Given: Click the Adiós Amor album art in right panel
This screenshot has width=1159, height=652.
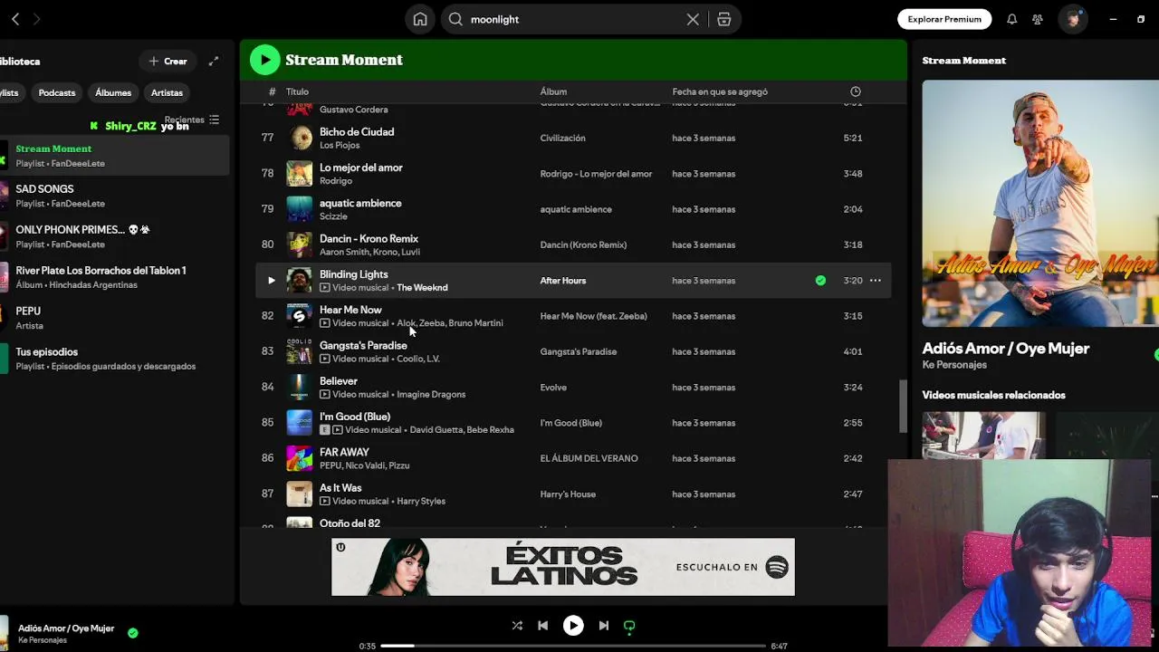Looking at the screenshot, I should tap(1040, 203).
